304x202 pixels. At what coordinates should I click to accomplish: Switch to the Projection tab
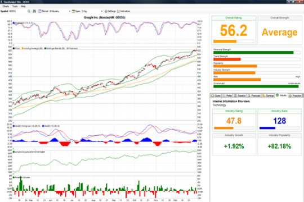295,95
